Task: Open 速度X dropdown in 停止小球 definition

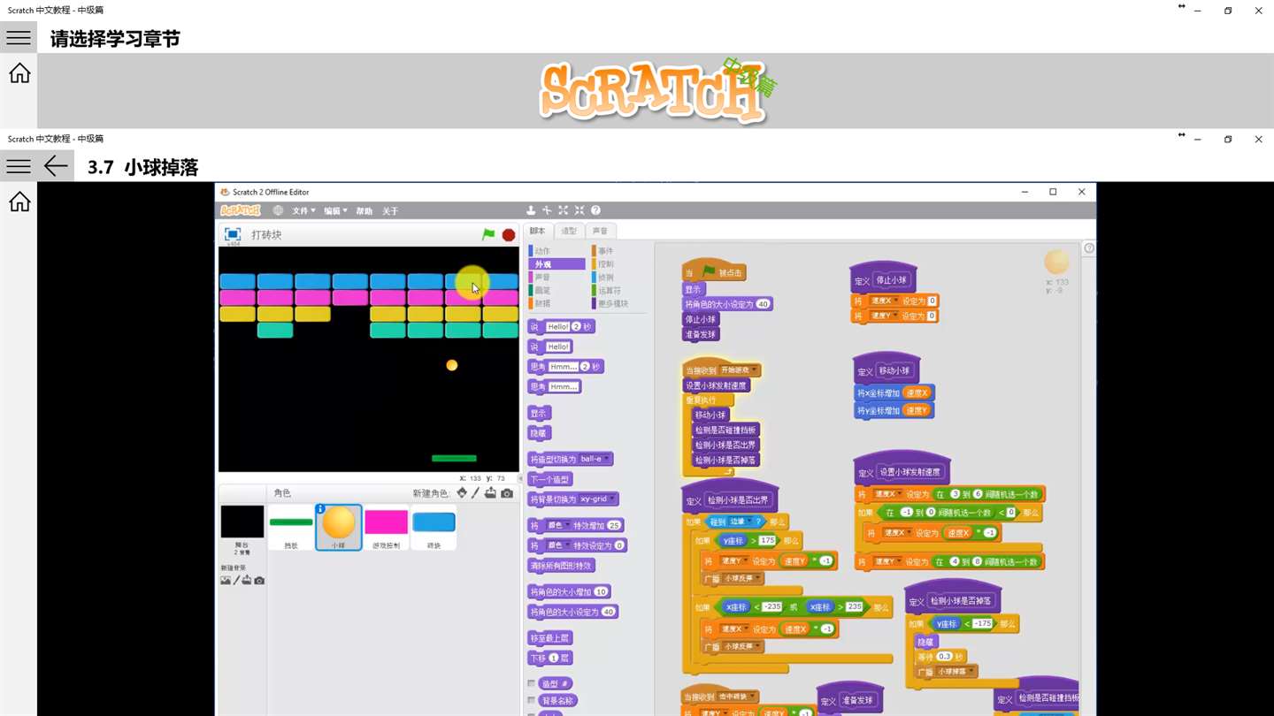Action: (885, 301)
